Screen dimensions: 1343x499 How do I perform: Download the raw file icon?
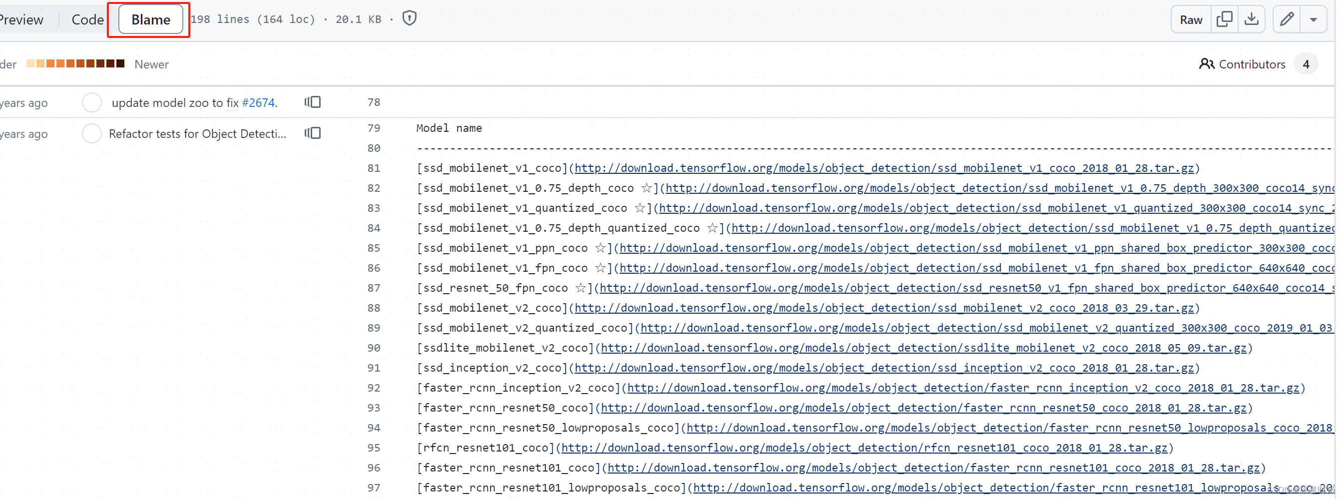click(1251, 19)
